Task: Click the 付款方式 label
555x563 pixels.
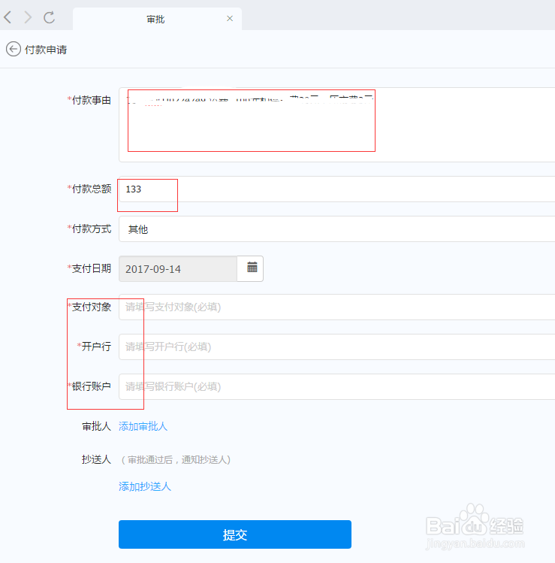Action: pos(89,229)
